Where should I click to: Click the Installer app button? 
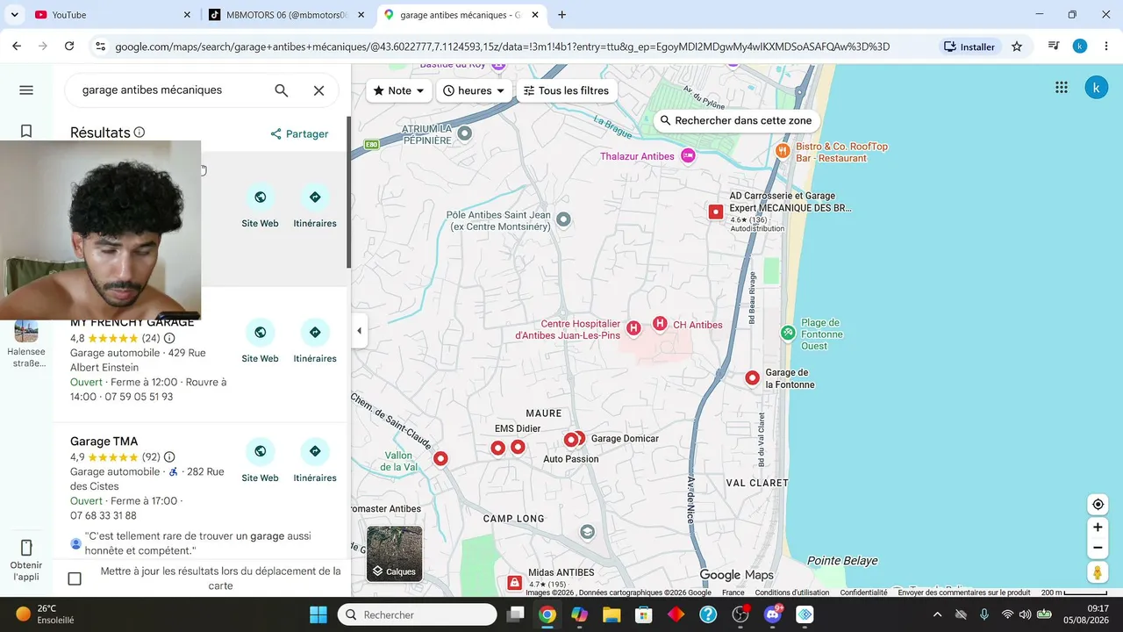coord(969,47)
